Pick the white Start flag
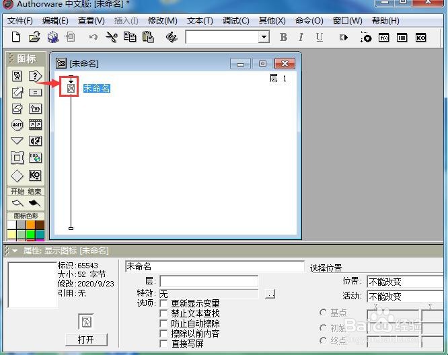The width and height of the screenshot is (448, 355). (17, 203)
